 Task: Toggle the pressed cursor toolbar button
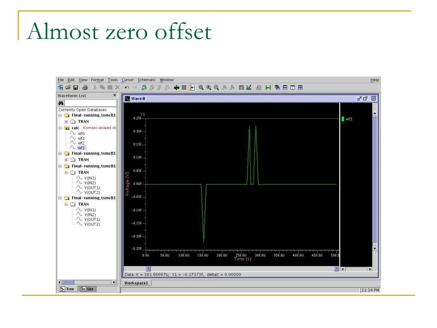point(192,88)
